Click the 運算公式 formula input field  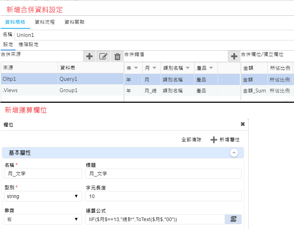tap(155, 219)
